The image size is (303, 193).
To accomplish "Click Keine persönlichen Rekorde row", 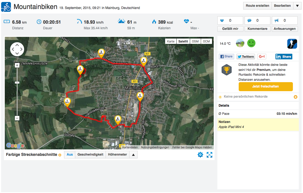I will 258,96.
